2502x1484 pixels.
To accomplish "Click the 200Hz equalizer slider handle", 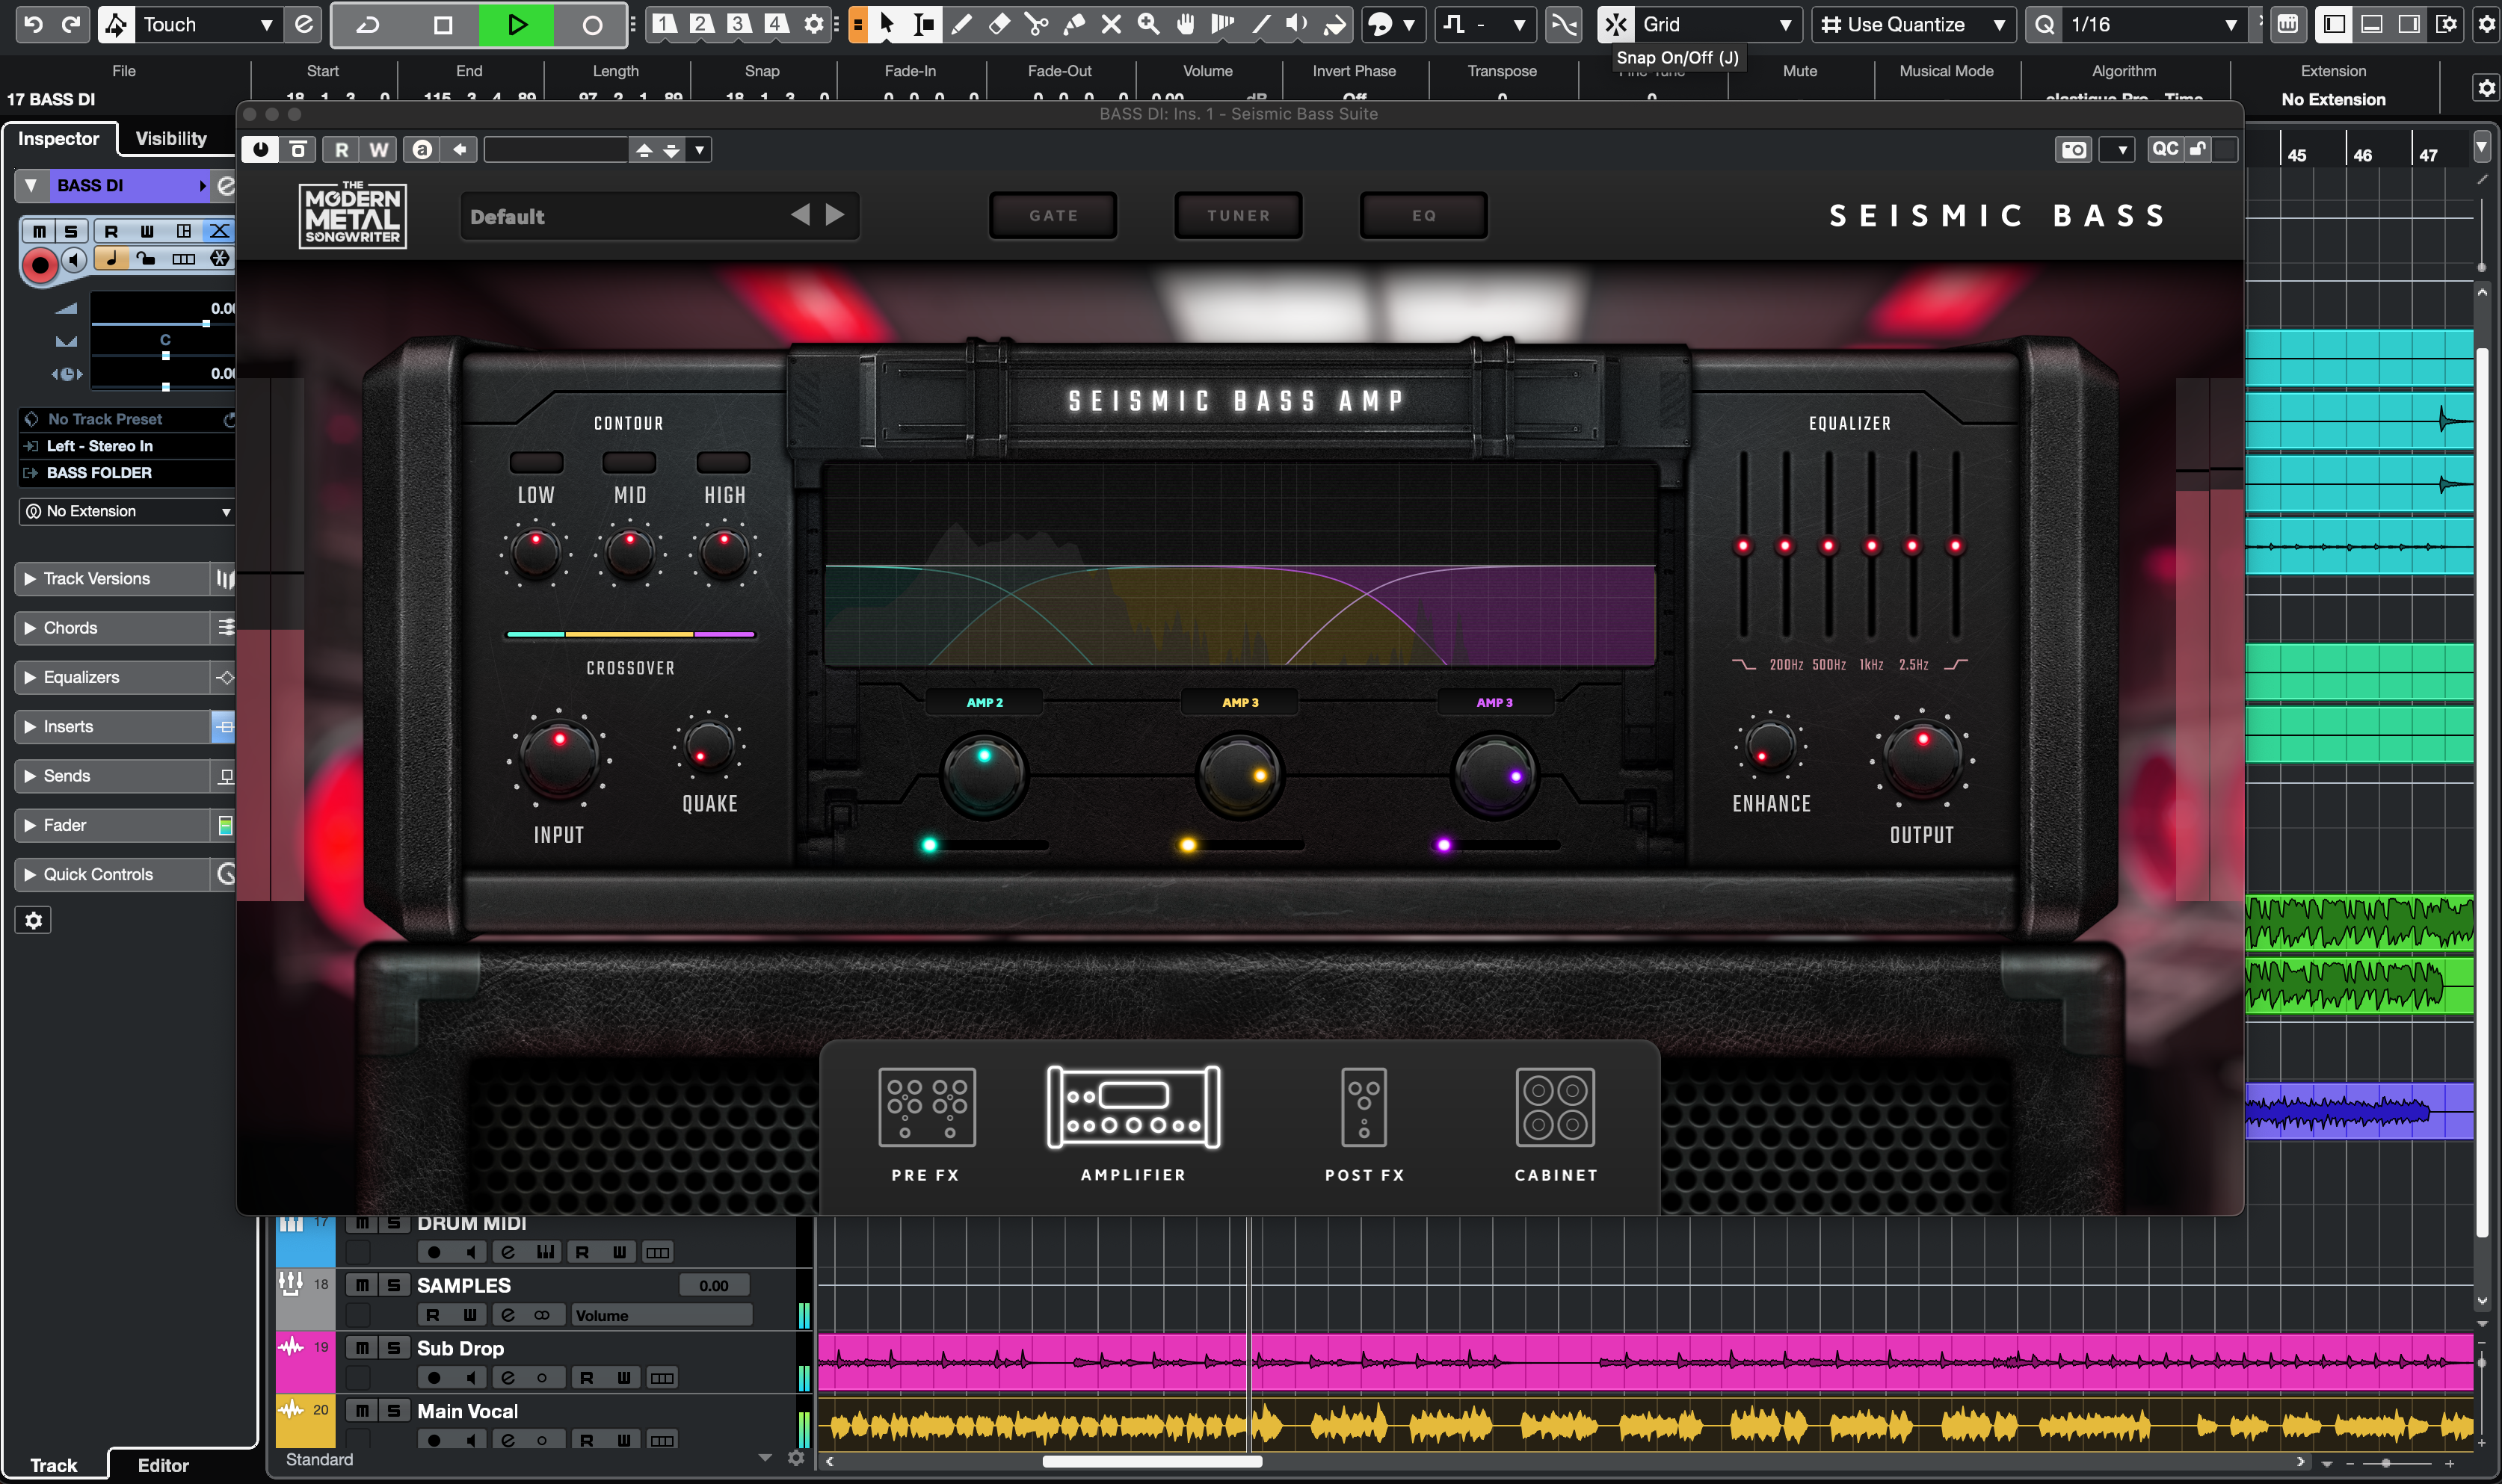I will tap(1784, 546).
